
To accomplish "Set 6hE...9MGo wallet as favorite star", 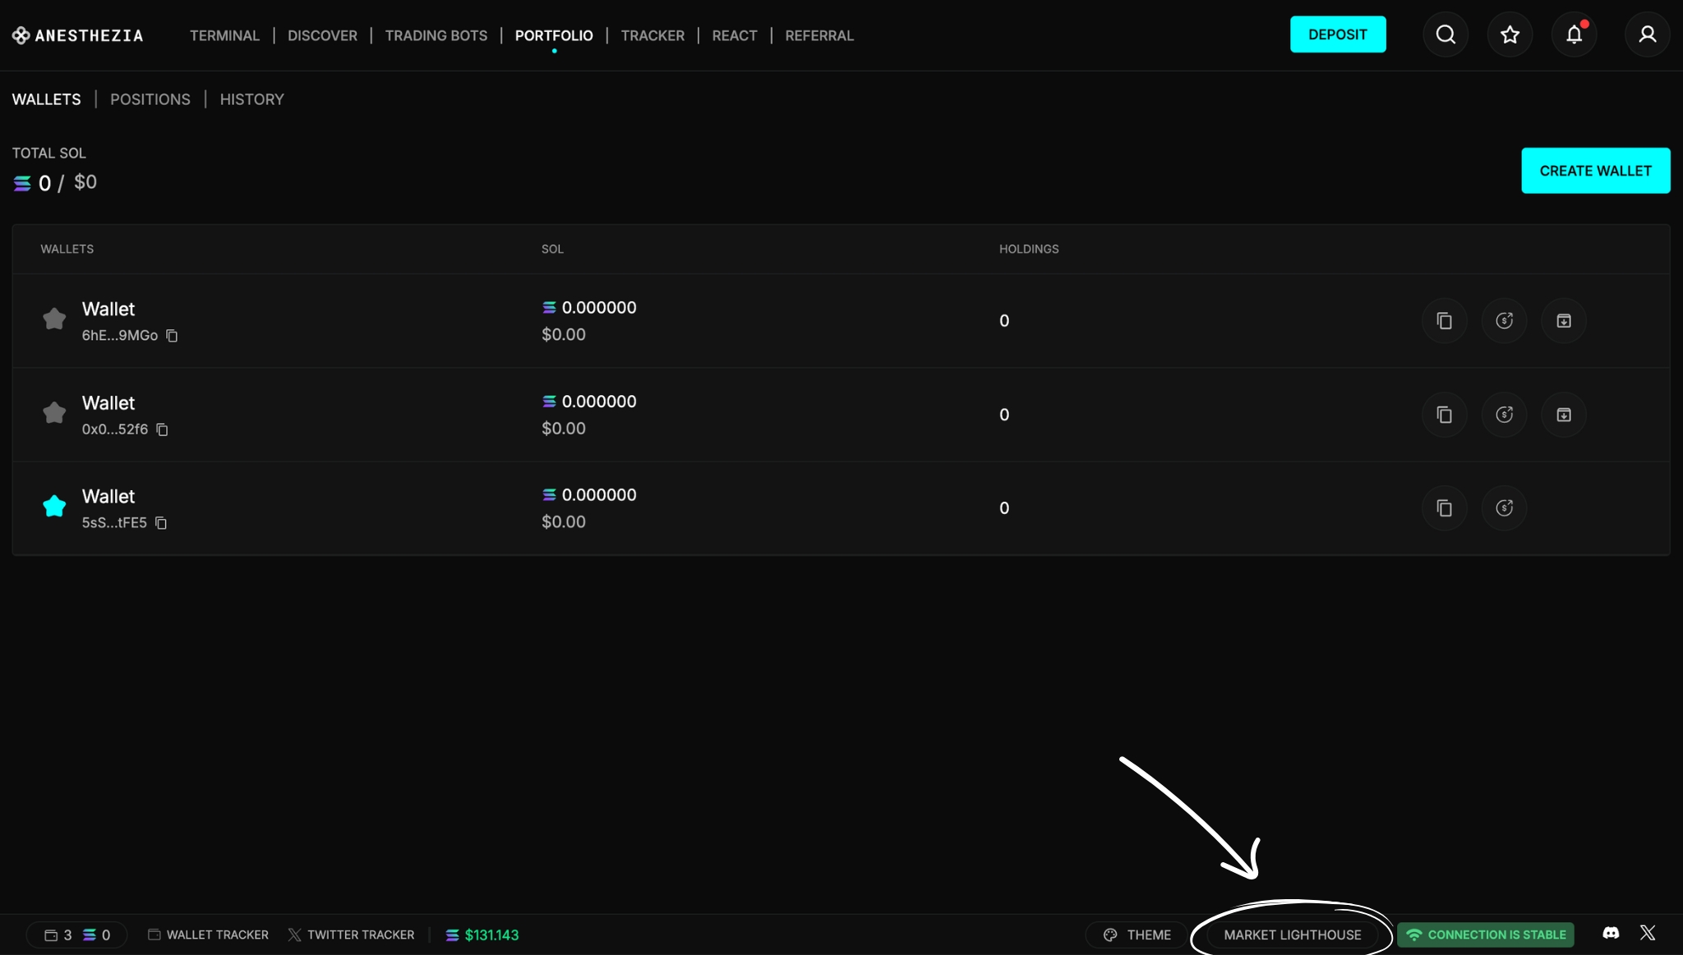I will [x=54, y=319].
